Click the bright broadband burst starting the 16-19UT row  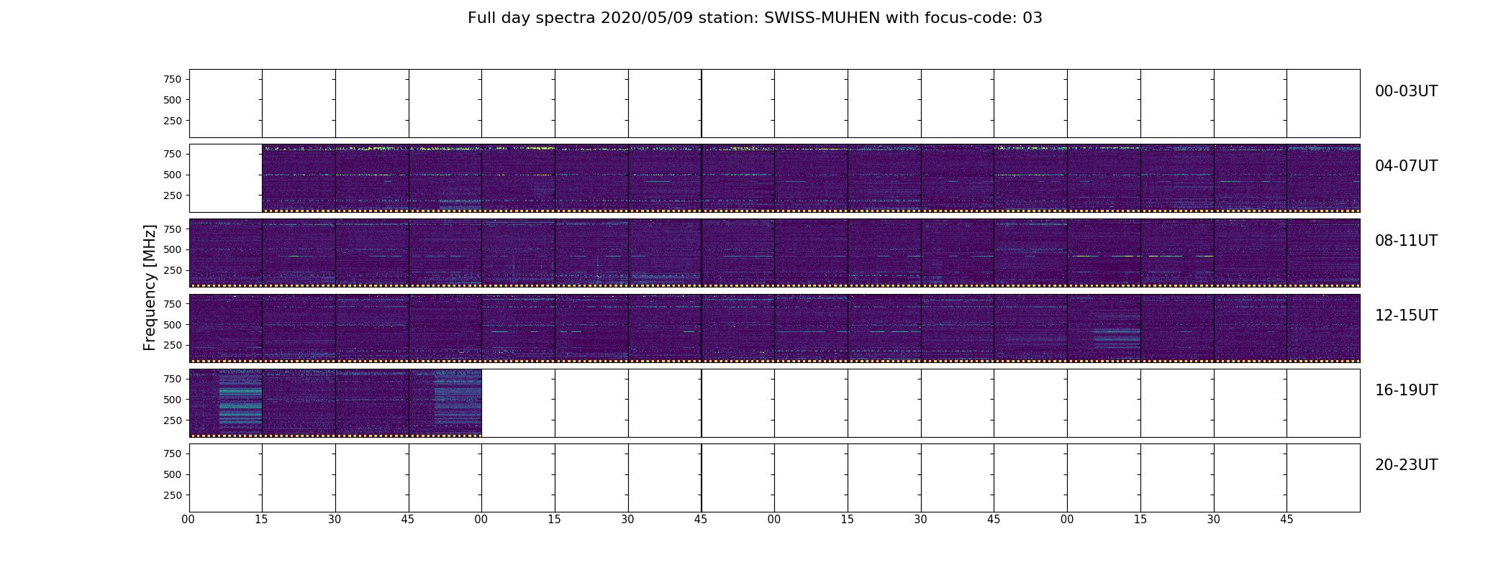240,401
